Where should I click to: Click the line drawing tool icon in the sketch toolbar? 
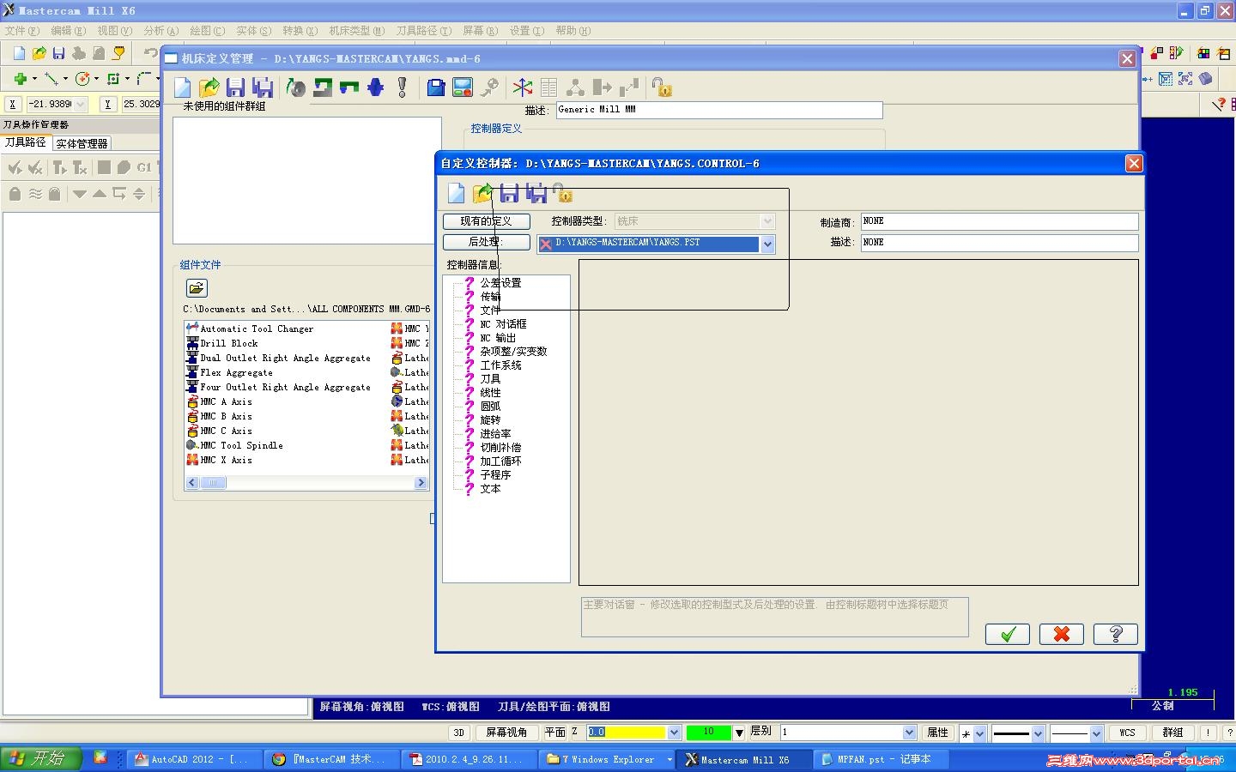tap(51, 79)
